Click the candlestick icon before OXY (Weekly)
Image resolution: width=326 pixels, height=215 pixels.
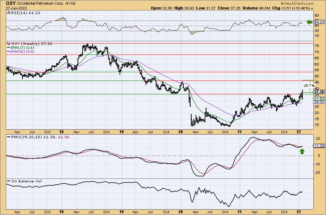[x=9, y=44]
